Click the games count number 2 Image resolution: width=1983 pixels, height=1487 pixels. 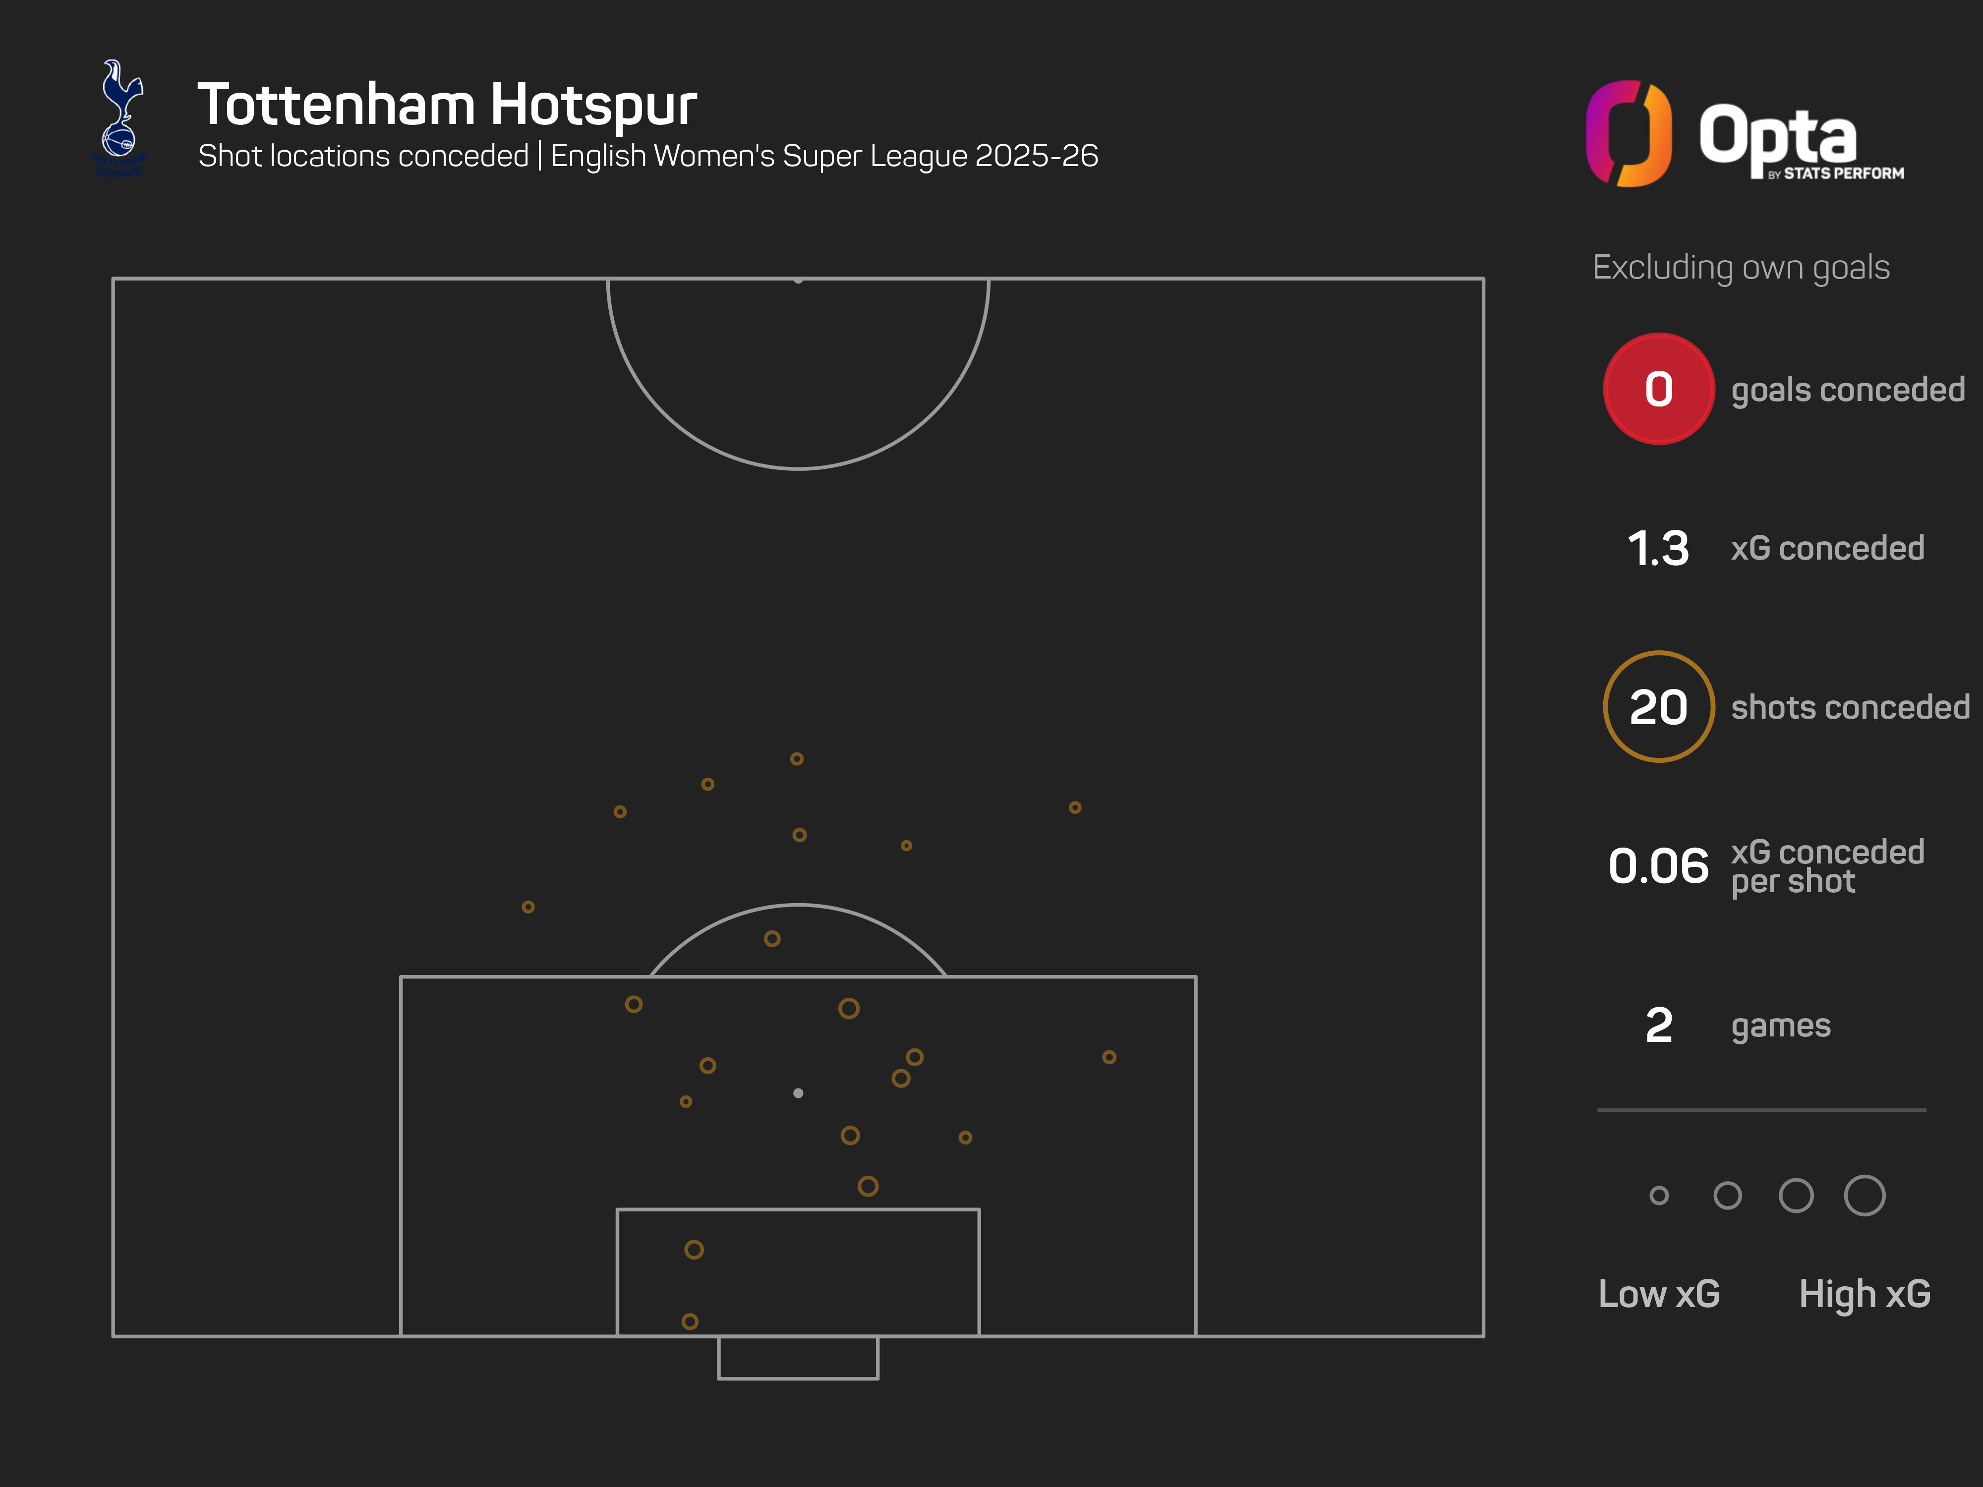point(1658,1026)
